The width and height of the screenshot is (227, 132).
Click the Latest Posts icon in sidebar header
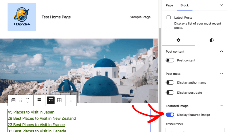(x=169, y=17)
